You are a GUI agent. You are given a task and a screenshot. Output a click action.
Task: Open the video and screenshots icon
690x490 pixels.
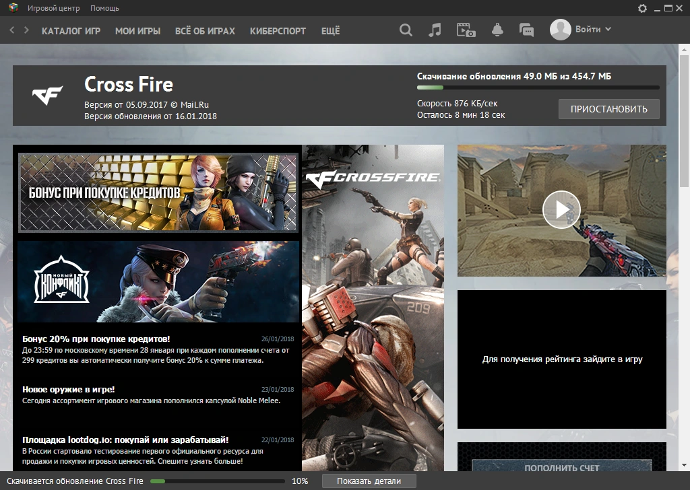(466, 30)
